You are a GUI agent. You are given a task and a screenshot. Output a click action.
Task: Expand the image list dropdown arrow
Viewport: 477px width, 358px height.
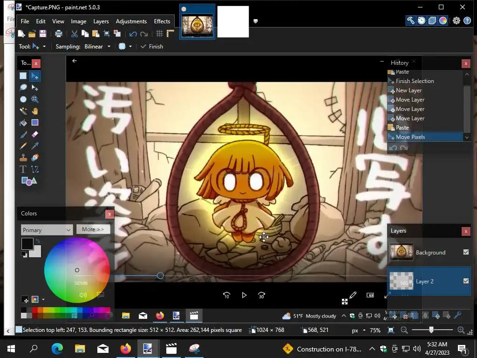point(256,21)
